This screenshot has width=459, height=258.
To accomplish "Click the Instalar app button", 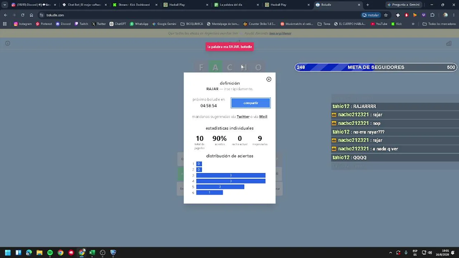I will [370, 15].
